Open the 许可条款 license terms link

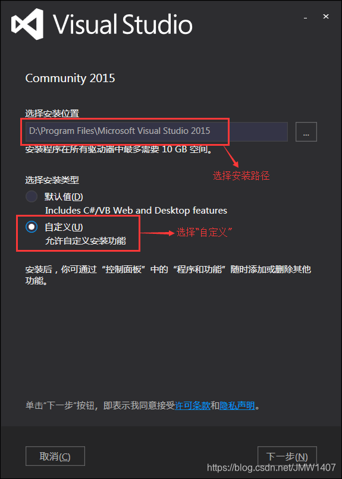point(192,406)
